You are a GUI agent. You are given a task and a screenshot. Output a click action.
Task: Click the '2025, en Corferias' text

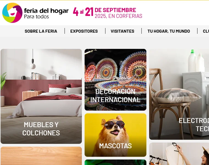118,16
